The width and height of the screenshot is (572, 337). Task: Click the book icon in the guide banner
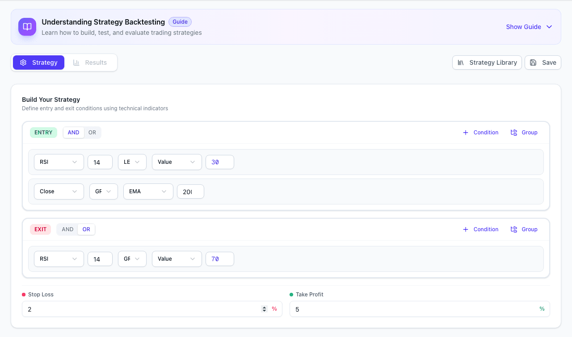point(27,27)
